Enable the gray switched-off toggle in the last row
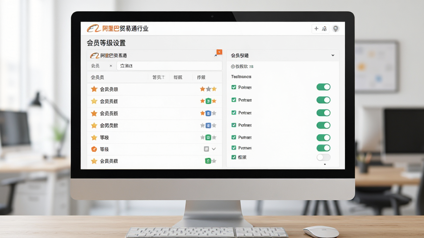Screen dimensions: 424x238 [323, 157]
